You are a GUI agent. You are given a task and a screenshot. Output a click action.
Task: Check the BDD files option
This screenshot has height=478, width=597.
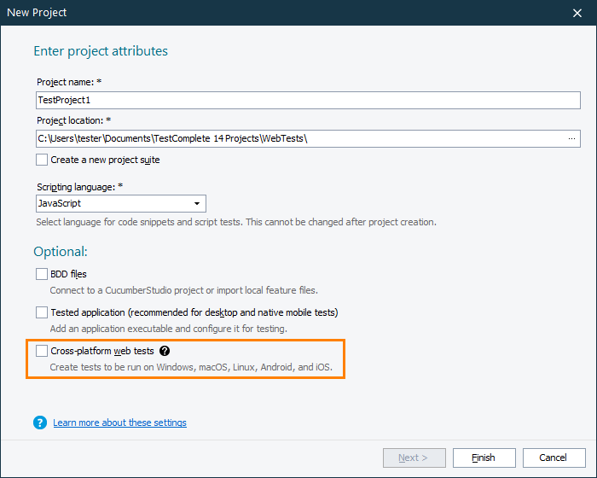coord(42,274)
